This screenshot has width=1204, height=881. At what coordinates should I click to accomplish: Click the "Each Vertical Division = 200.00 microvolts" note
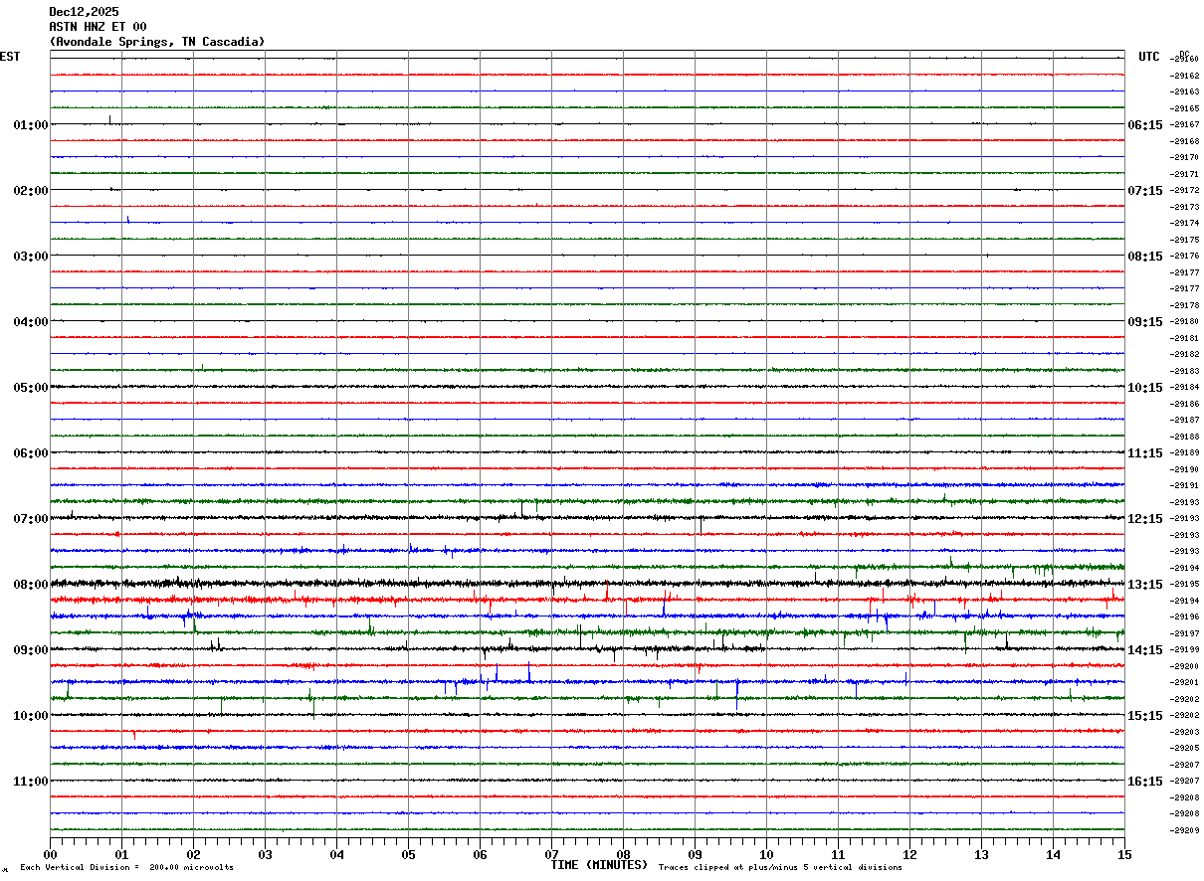coord(126,868)
